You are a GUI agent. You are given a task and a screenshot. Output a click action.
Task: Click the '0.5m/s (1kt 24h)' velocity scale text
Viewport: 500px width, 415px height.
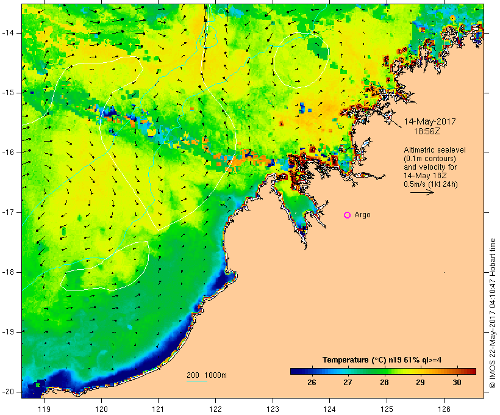430,184
